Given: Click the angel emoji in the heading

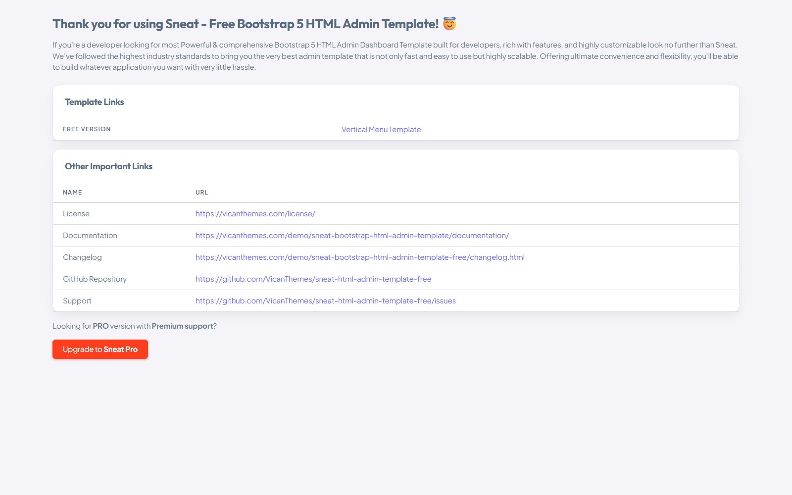Looking at the screenshot, I should coord(449,24).
